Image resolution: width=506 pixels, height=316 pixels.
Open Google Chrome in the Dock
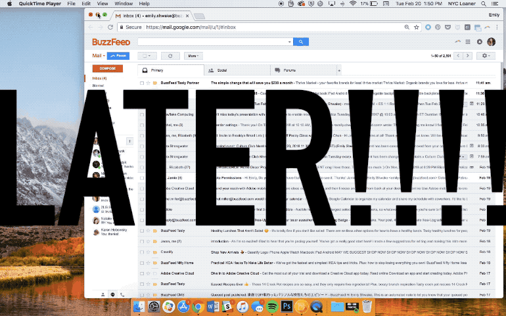[x=198, y=306]
